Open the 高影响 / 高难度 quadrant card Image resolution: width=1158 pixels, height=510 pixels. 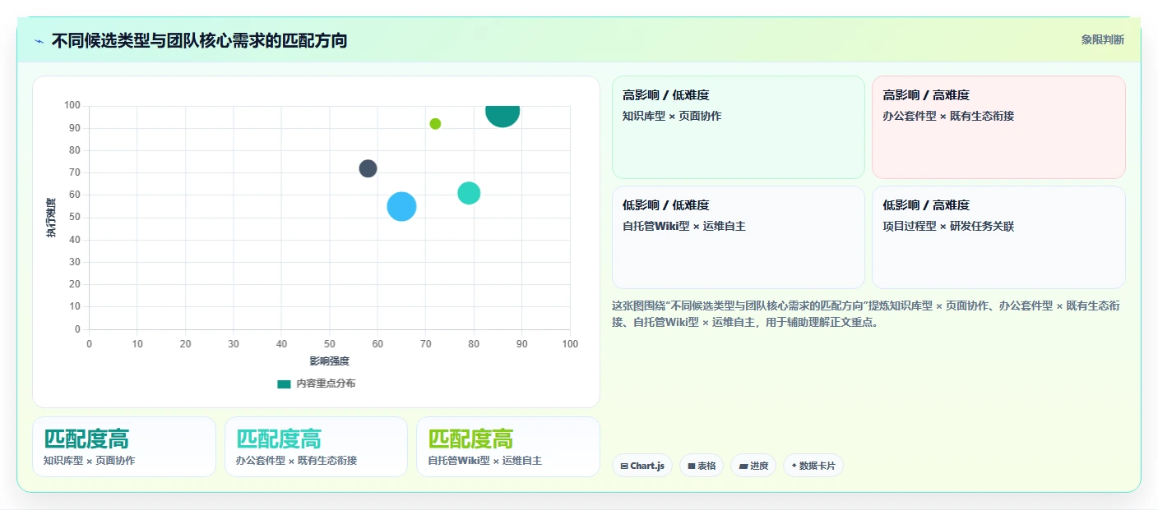[998, 127]
